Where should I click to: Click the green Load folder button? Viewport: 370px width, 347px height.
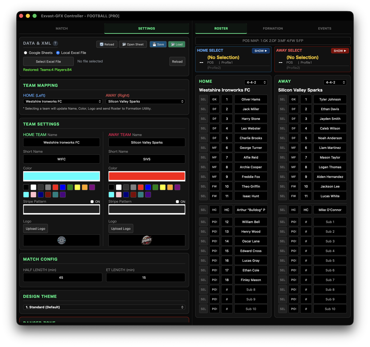click(177, 44)
